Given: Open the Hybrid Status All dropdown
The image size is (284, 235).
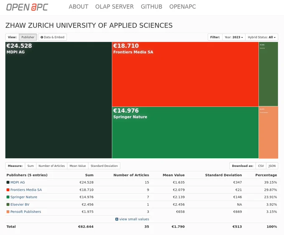Looking at the screenshot, I should (x=261, y=37).
